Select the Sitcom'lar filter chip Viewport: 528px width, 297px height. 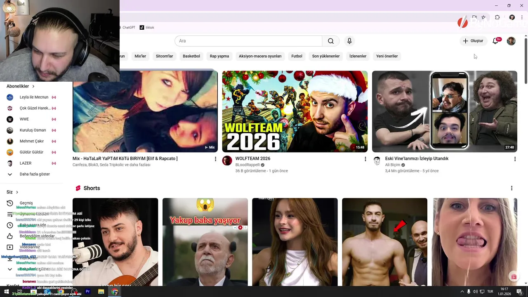coord(164,56)
